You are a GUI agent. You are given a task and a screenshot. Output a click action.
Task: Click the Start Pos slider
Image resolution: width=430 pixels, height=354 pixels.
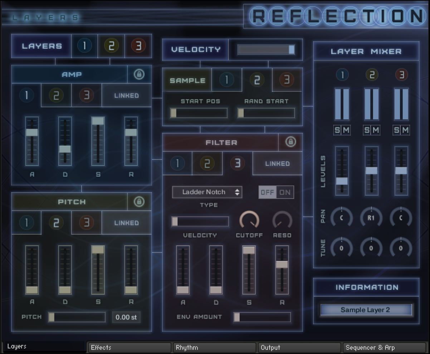click(x=199, y=113)
